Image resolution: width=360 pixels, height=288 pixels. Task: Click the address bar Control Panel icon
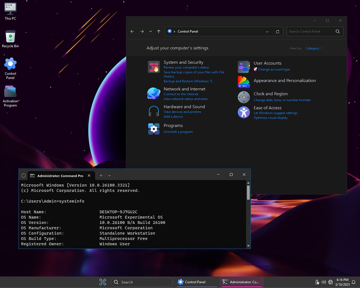pyautogui.click(x=169, y=31)
